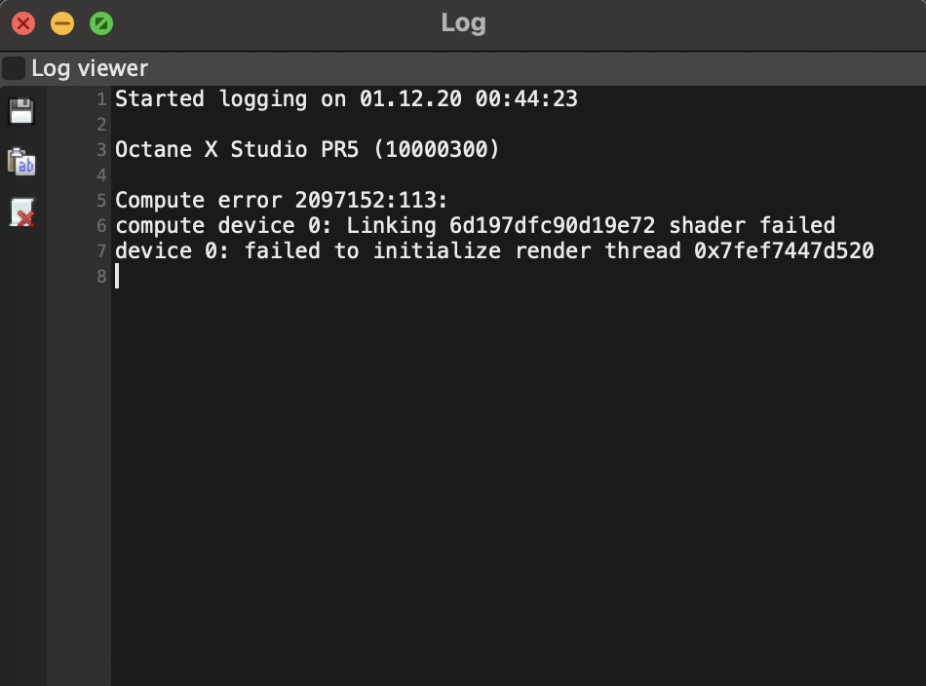Close the Log window with the red button
Screen dimensions: 926x686
[x=23, y=23]
